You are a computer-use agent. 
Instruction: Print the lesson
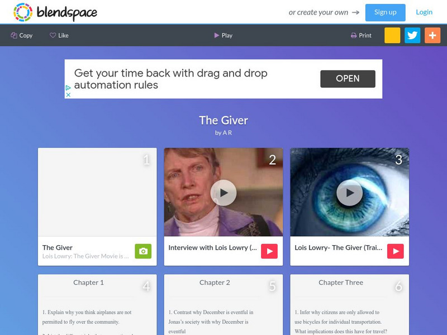[361, 35]
